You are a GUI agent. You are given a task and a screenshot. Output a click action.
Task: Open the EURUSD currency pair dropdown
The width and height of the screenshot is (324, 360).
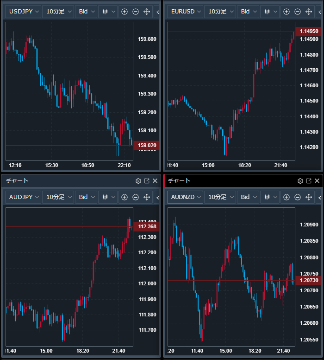(x=185, y=12)
